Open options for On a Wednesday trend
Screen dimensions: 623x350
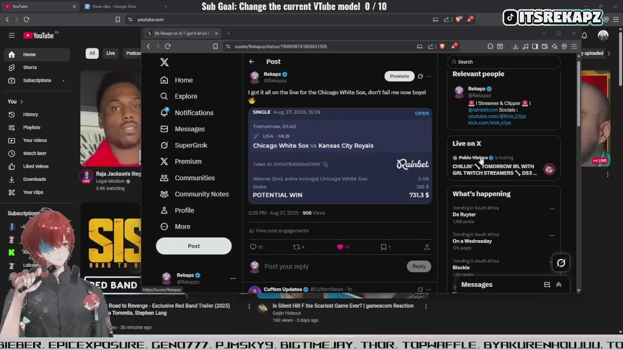(x=552, y=235)
